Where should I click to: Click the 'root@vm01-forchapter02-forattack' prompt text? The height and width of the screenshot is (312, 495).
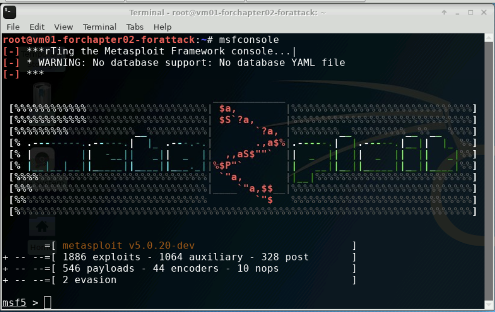pos(99,40)
